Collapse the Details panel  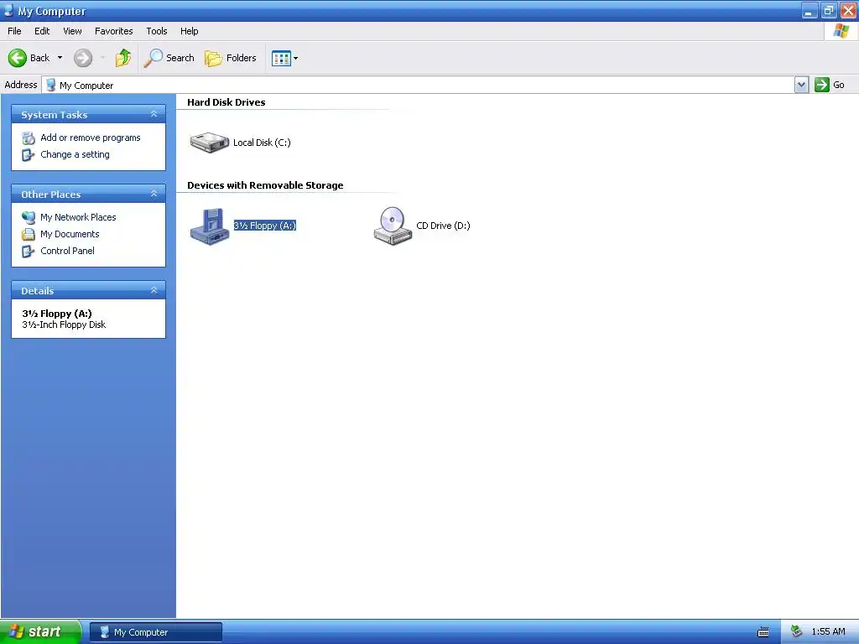tap(154, 290)
